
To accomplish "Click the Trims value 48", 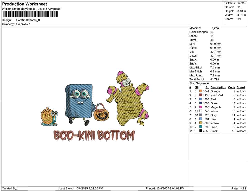I will (212, 40).
